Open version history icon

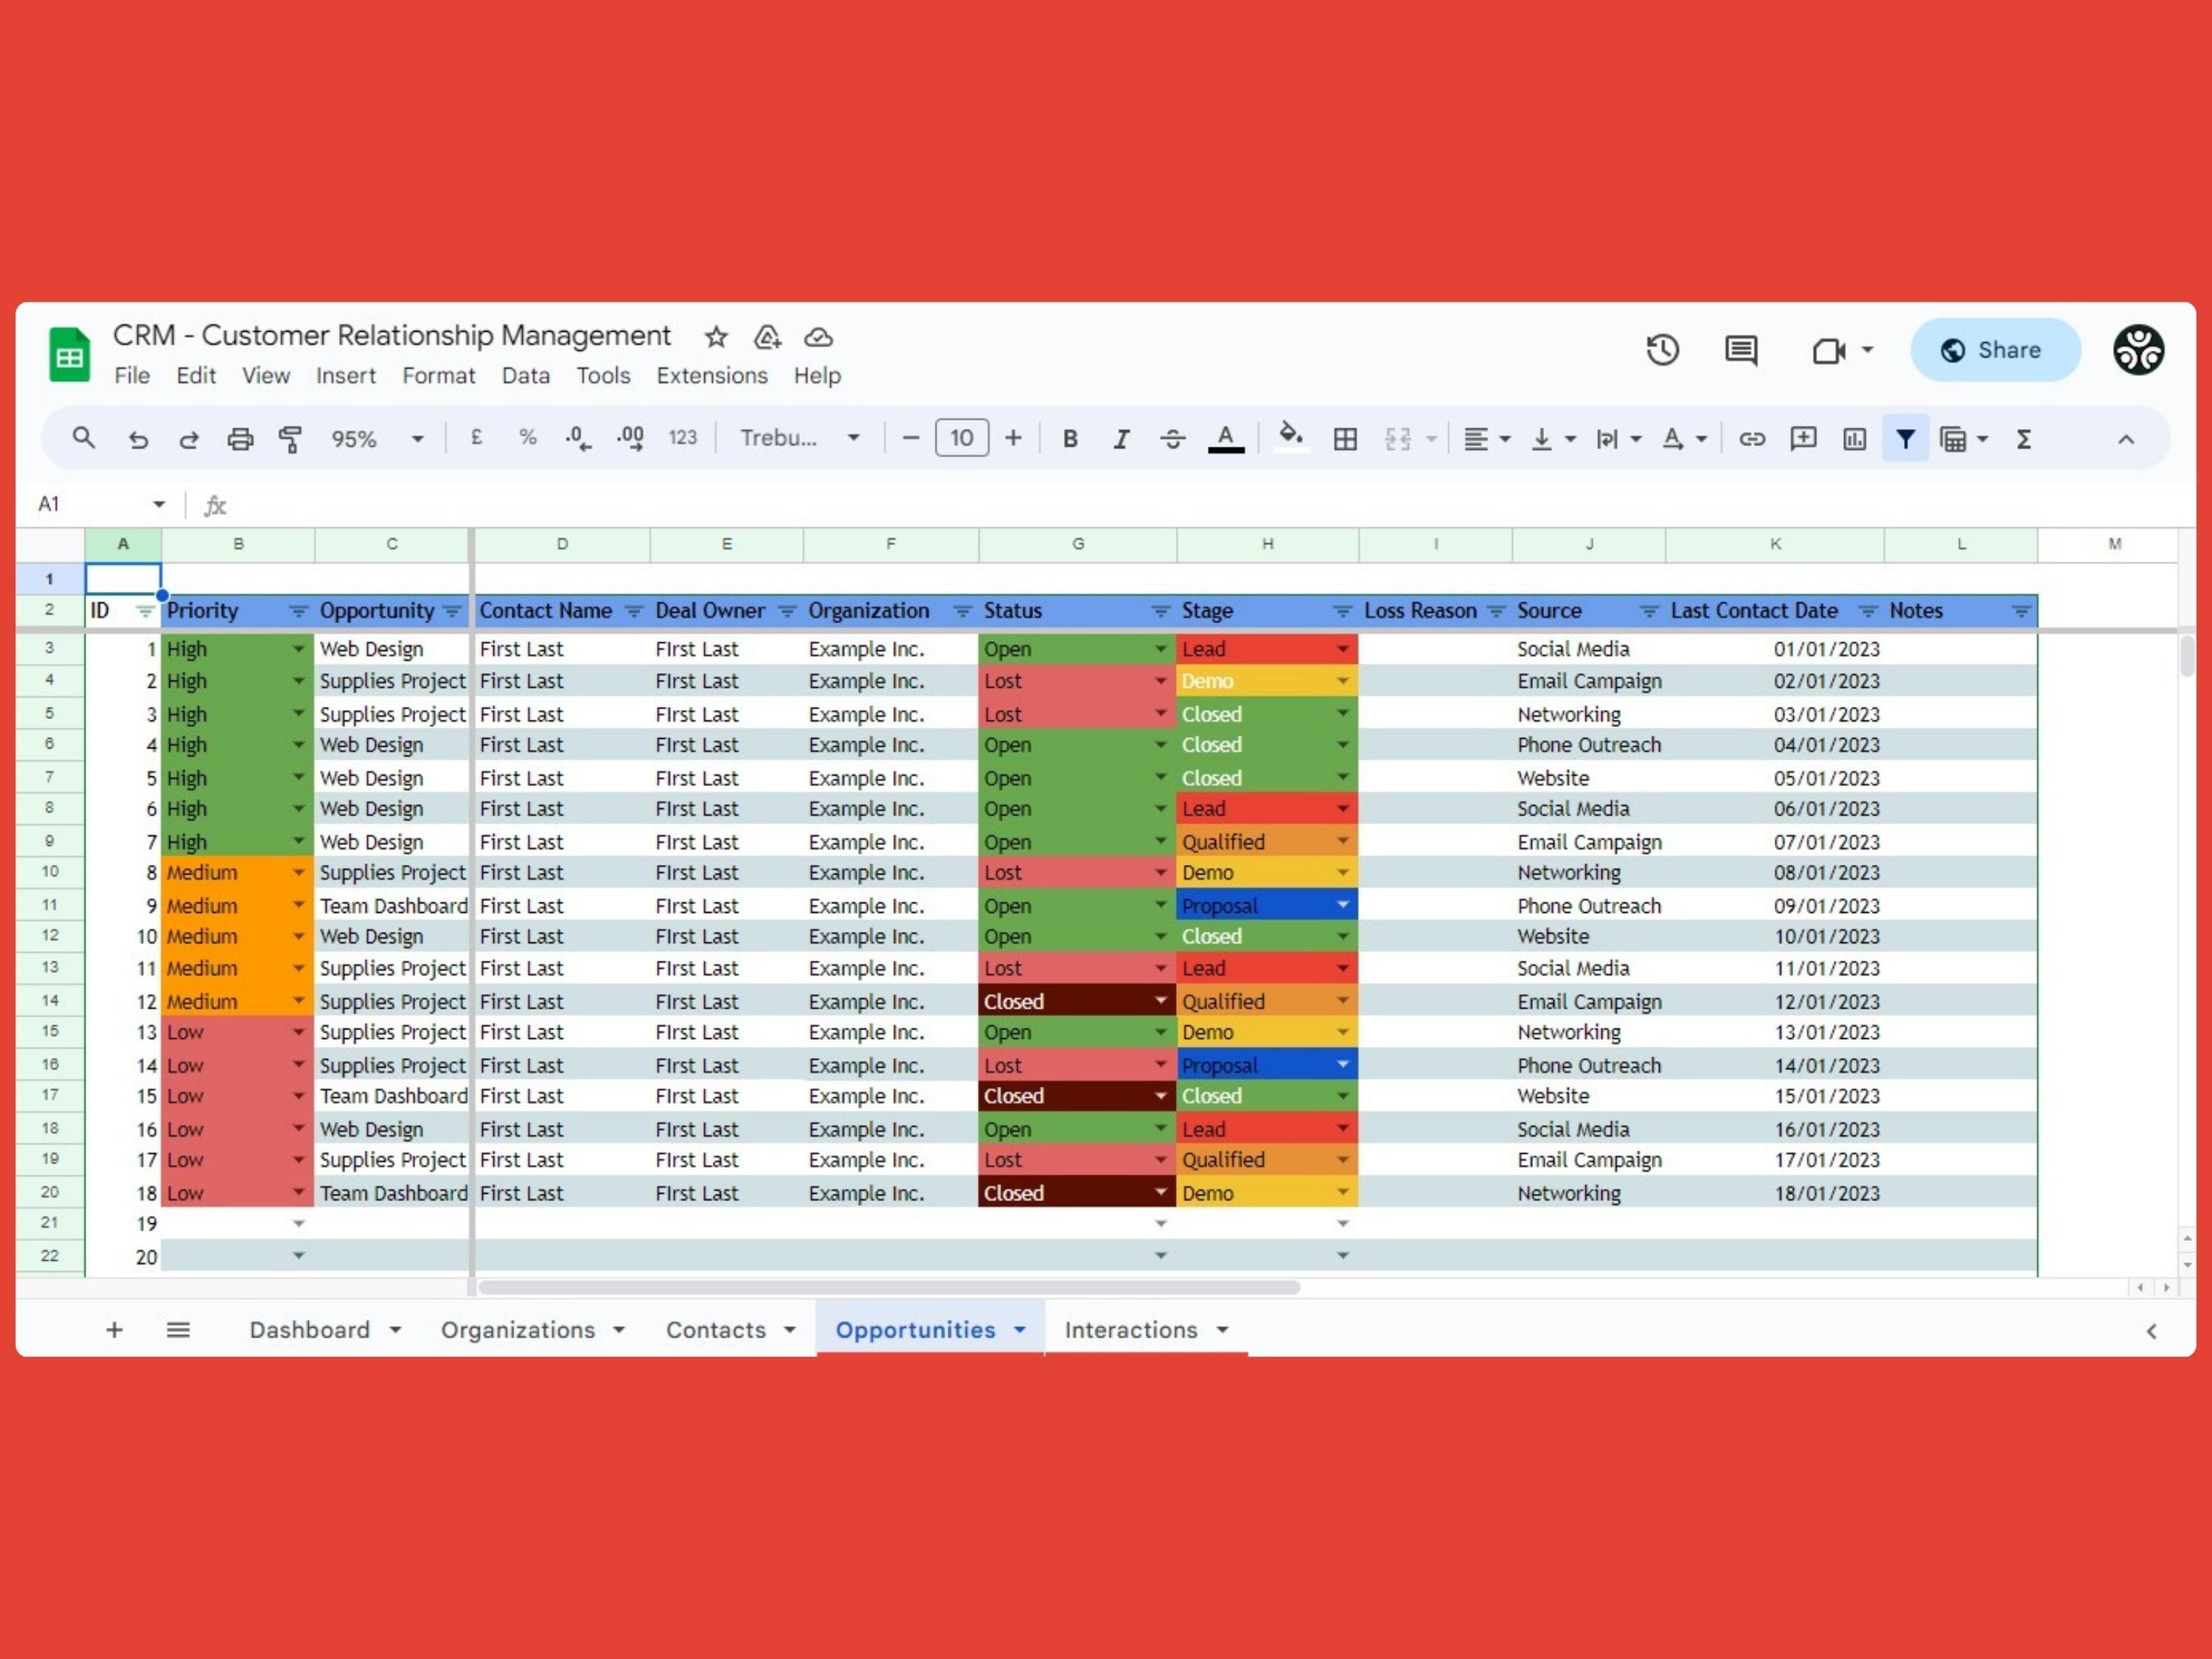[x=1662, y=349]
